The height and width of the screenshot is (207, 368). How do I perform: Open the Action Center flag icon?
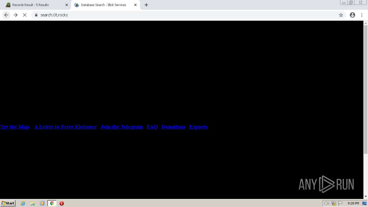[341, 203]
